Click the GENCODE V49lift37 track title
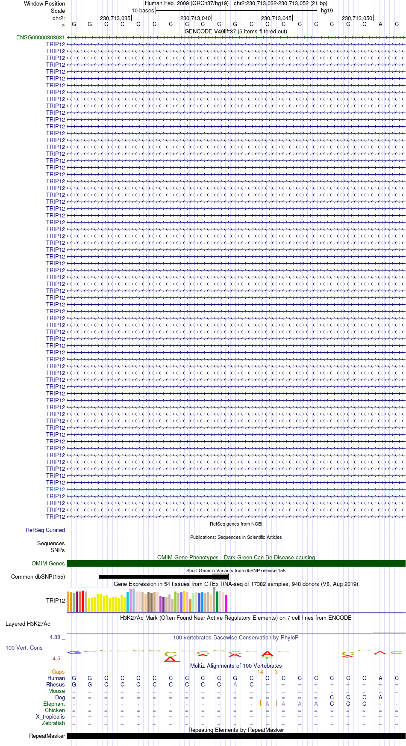Image resolution: width=406 pixels, height=746 pixels. pyautogui.click(x=236, y=32)
